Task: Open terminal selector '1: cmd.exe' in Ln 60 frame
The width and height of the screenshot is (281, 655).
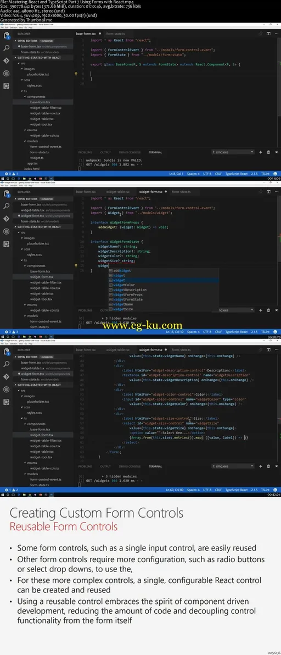Action: tap(232, 466)
